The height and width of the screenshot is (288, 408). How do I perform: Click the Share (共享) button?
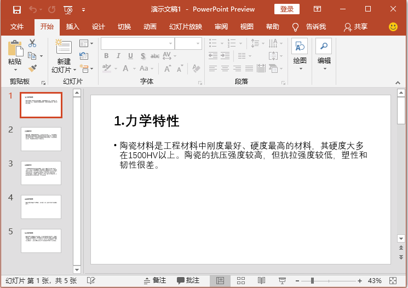tap(355, 27)
